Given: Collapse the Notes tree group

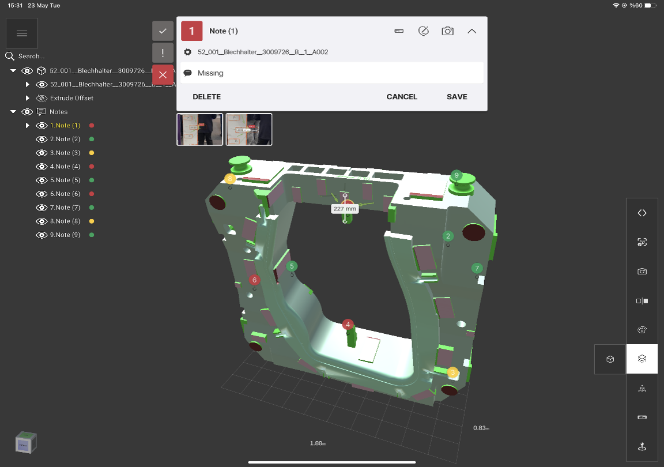Looking at the screenshot, I should tap(13, 112).
